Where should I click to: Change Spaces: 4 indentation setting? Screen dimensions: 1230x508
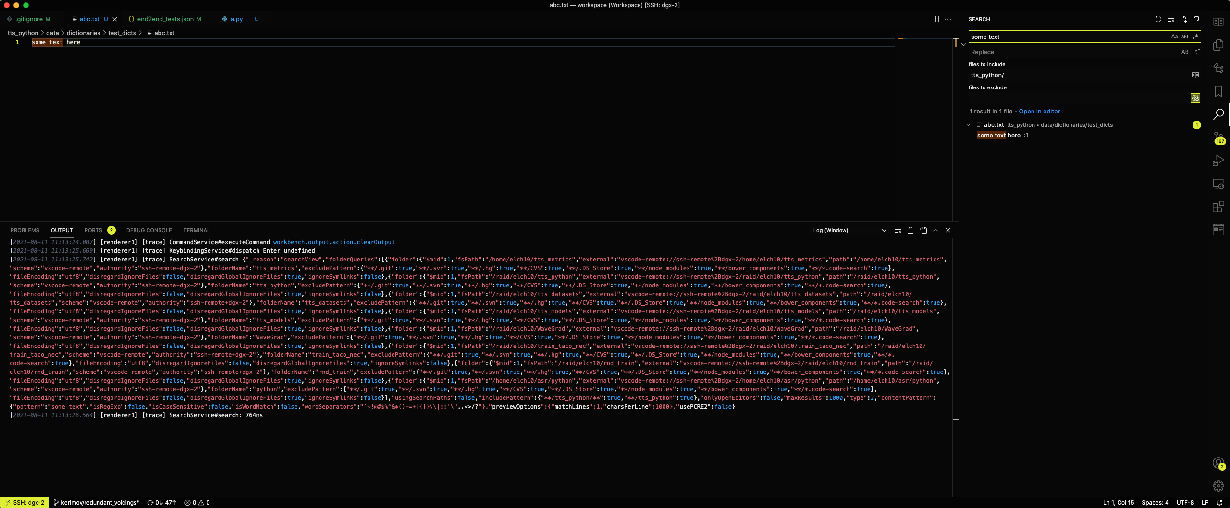tap(1155, 502)
